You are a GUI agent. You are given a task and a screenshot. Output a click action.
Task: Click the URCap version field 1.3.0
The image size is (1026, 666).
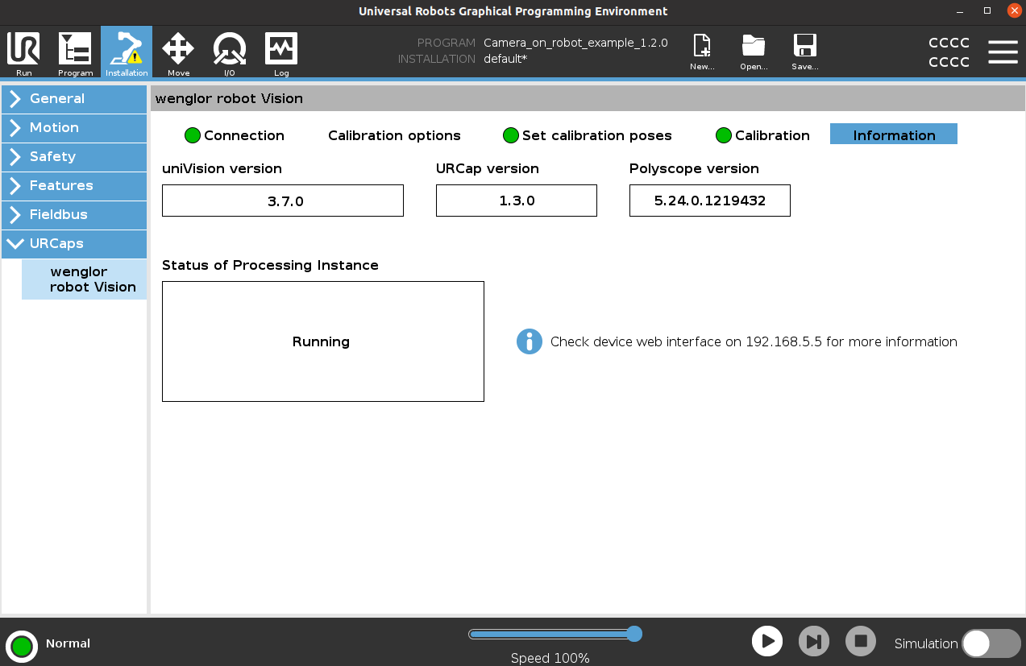517,201
